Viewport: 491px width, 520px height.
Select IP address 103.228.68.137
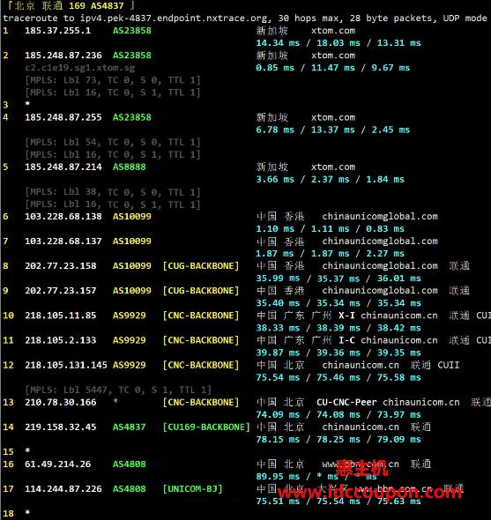(63, 241)
